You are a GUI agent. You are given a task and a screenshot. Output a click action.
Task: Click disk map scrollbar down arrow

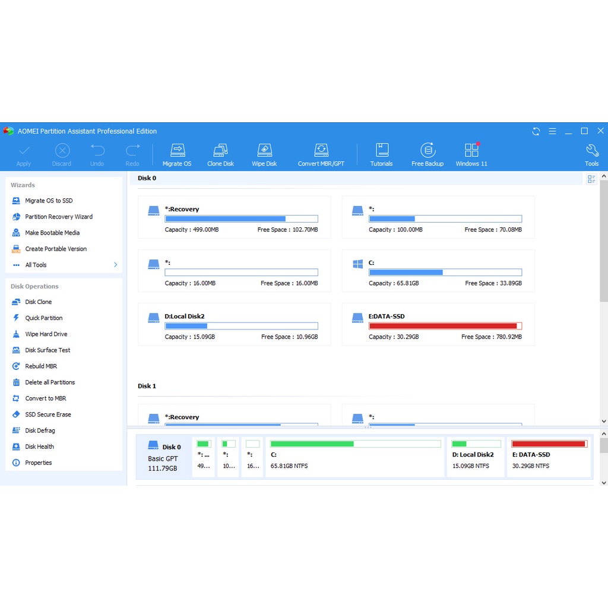pos(604,483)
